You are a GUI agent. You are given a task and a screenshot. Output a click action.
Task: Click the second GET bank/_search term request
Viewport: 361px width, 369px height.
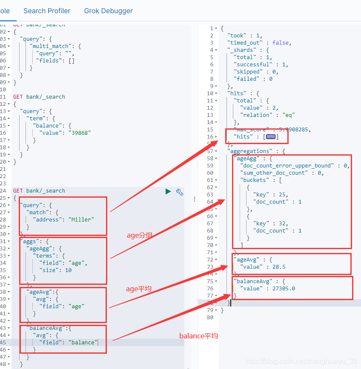coord(39,97)
